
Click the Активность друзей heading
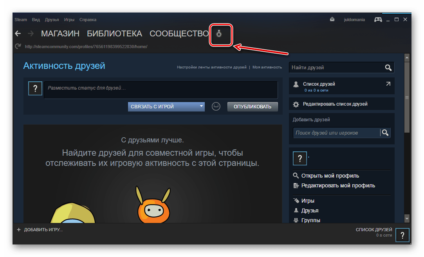(x=64, y=66)
